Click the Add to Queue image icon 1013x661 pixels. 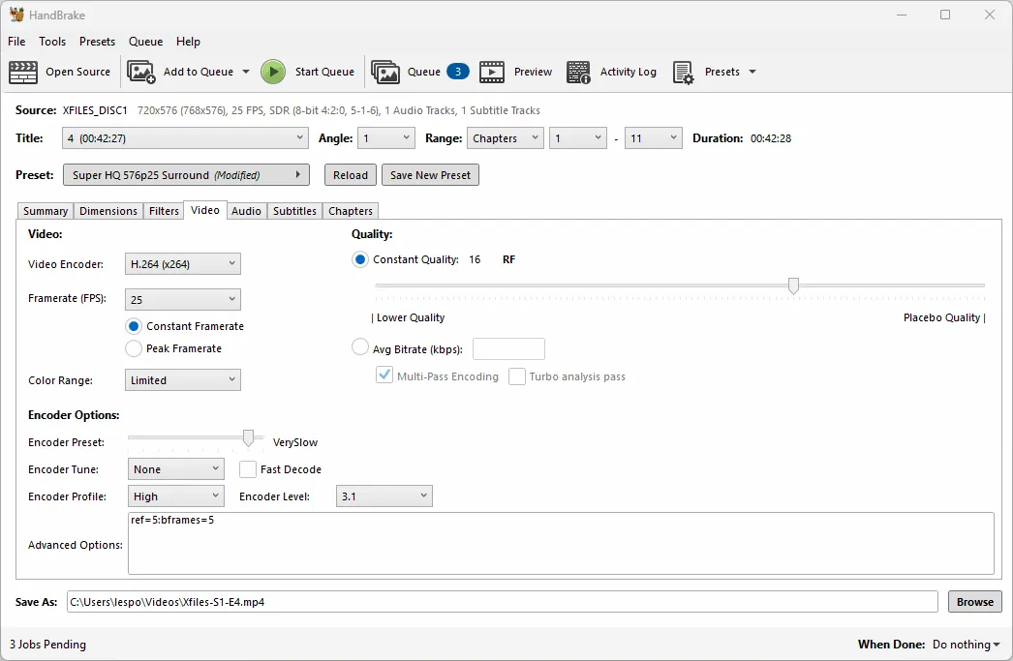click(140, 72)
